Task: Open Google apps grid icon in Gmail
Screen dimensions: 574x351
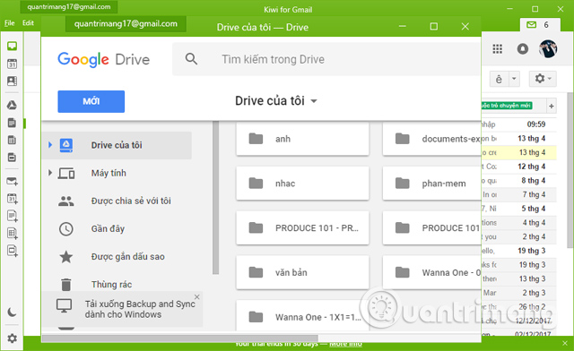Action: click(x=498, y=48)
